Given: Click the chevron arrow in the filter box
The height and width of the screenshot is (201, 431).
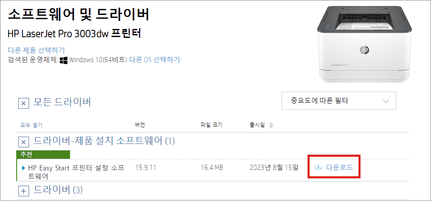Looking at the screenshot, I should coord(386,101).
